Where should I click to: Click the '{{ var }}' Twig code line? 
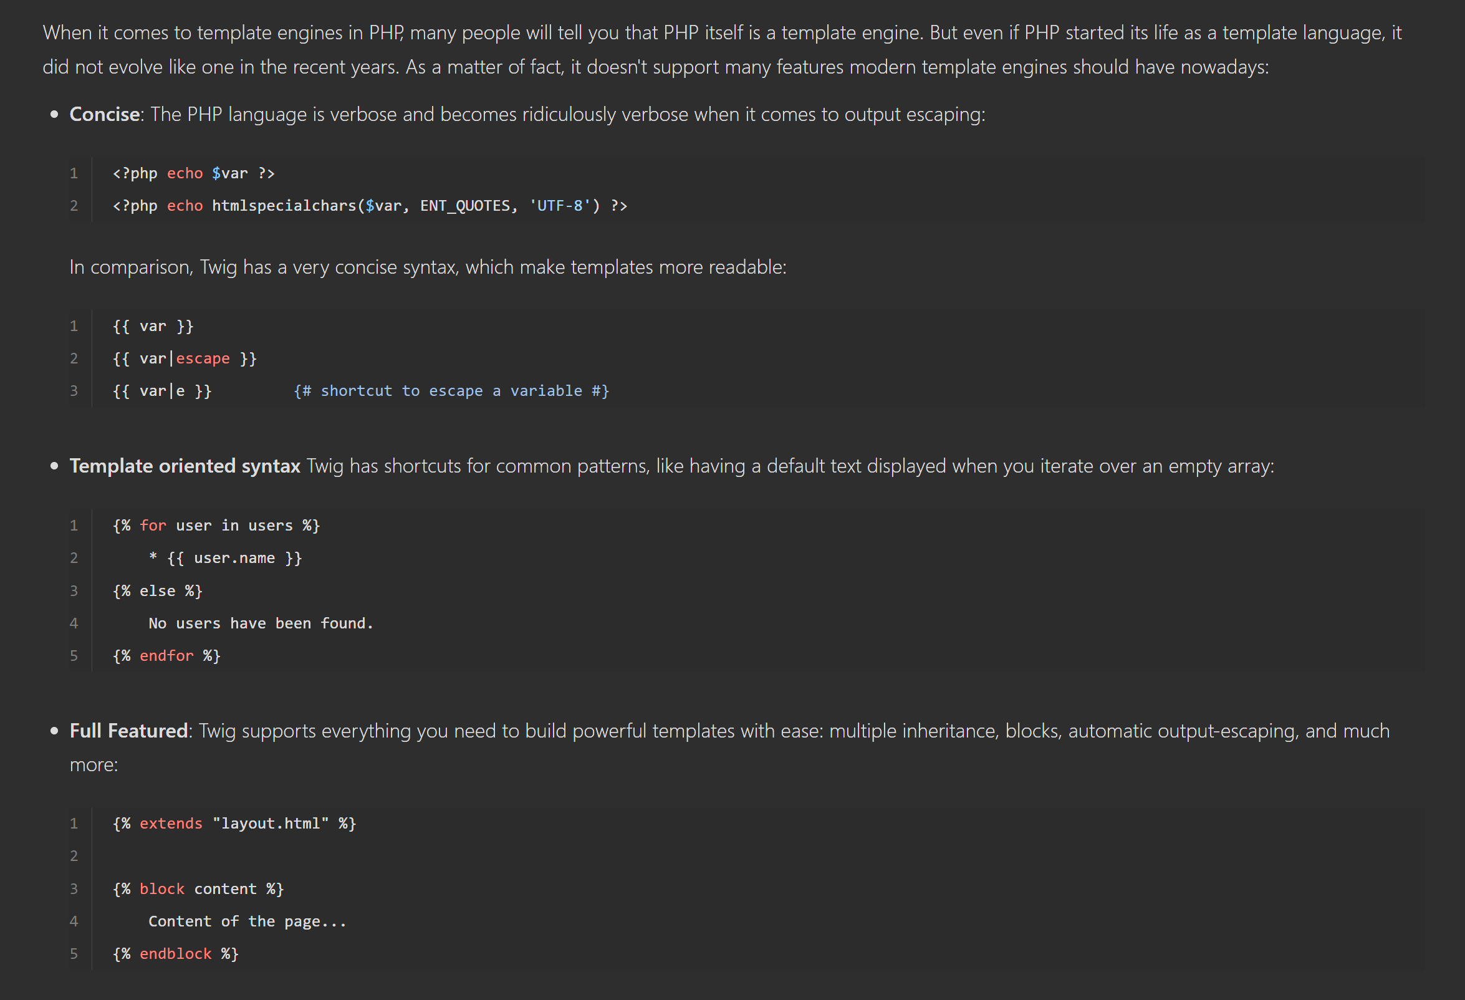coord(153,326)
